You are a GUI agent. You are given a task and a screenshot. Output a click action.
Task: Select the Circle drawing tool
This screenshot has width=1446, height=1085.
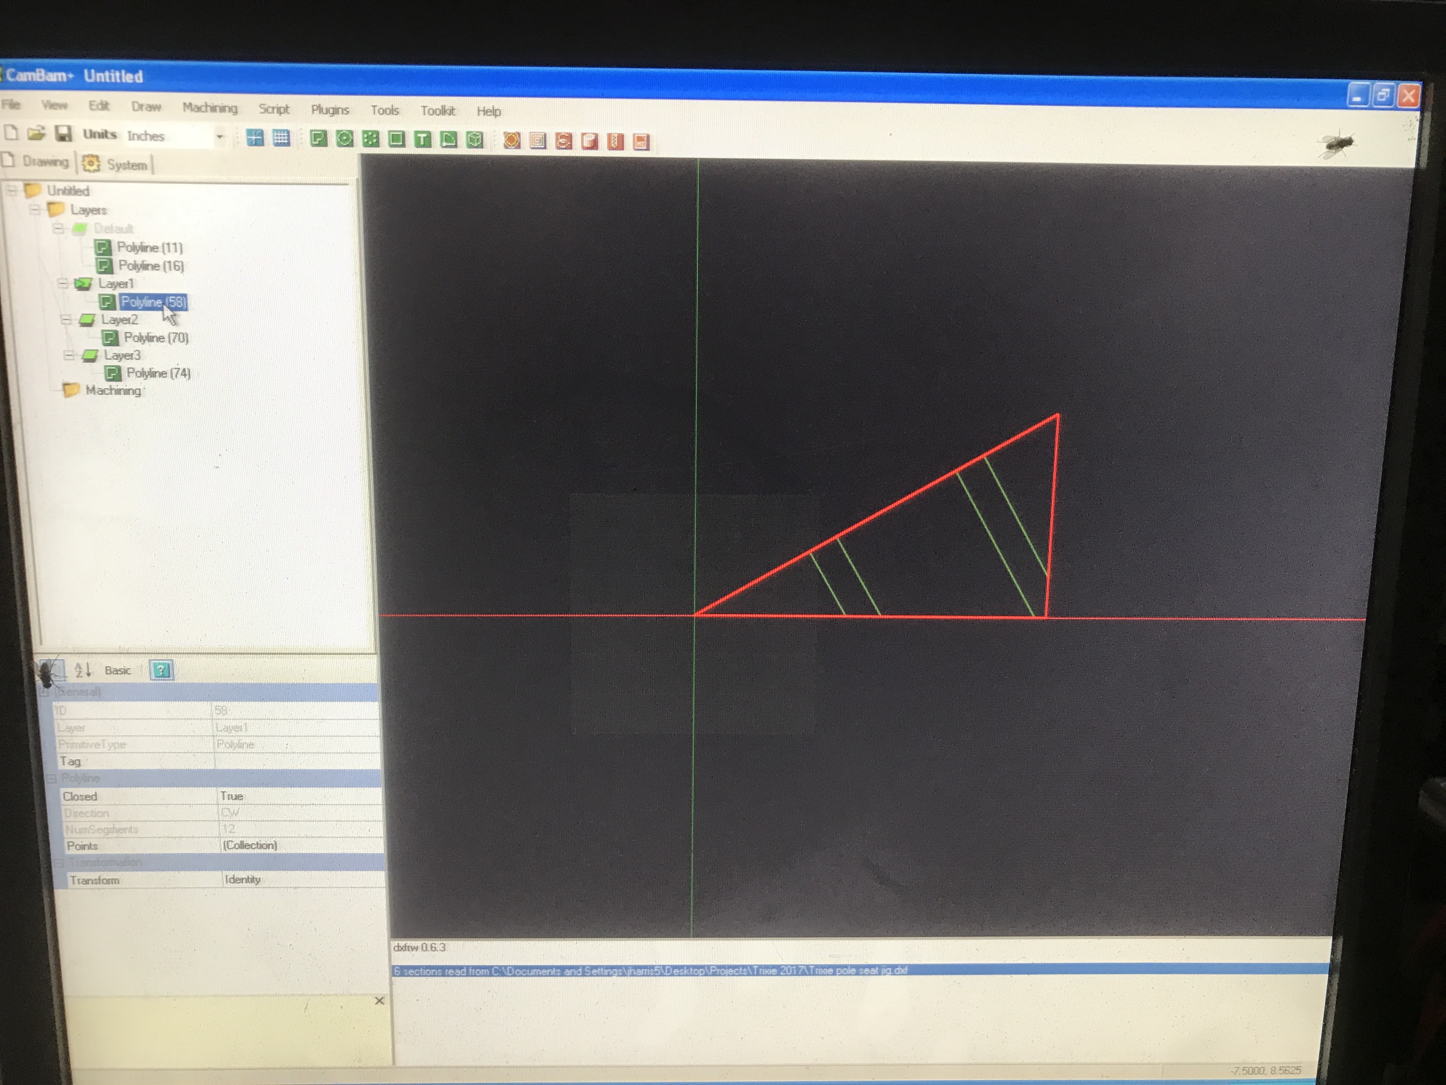[x=345, y=138]
